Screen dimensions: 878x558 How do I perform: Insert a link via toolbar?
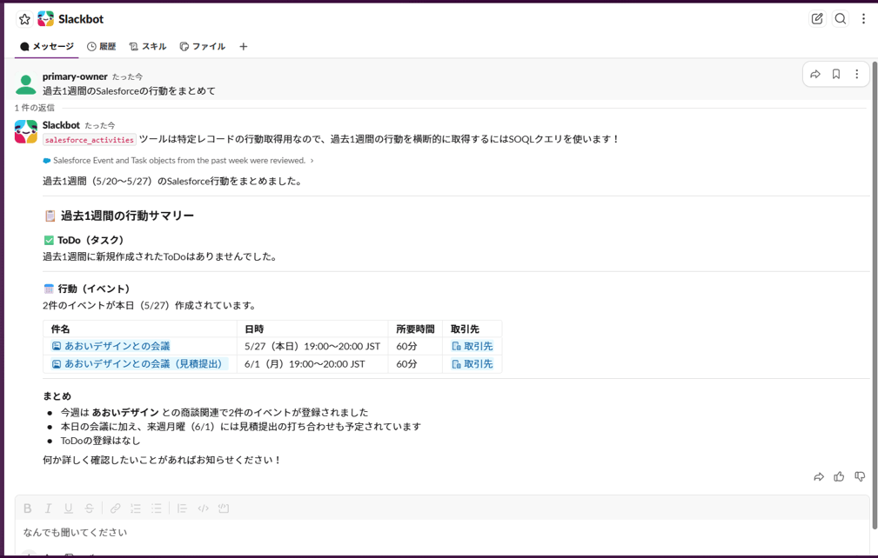(116, 508)
